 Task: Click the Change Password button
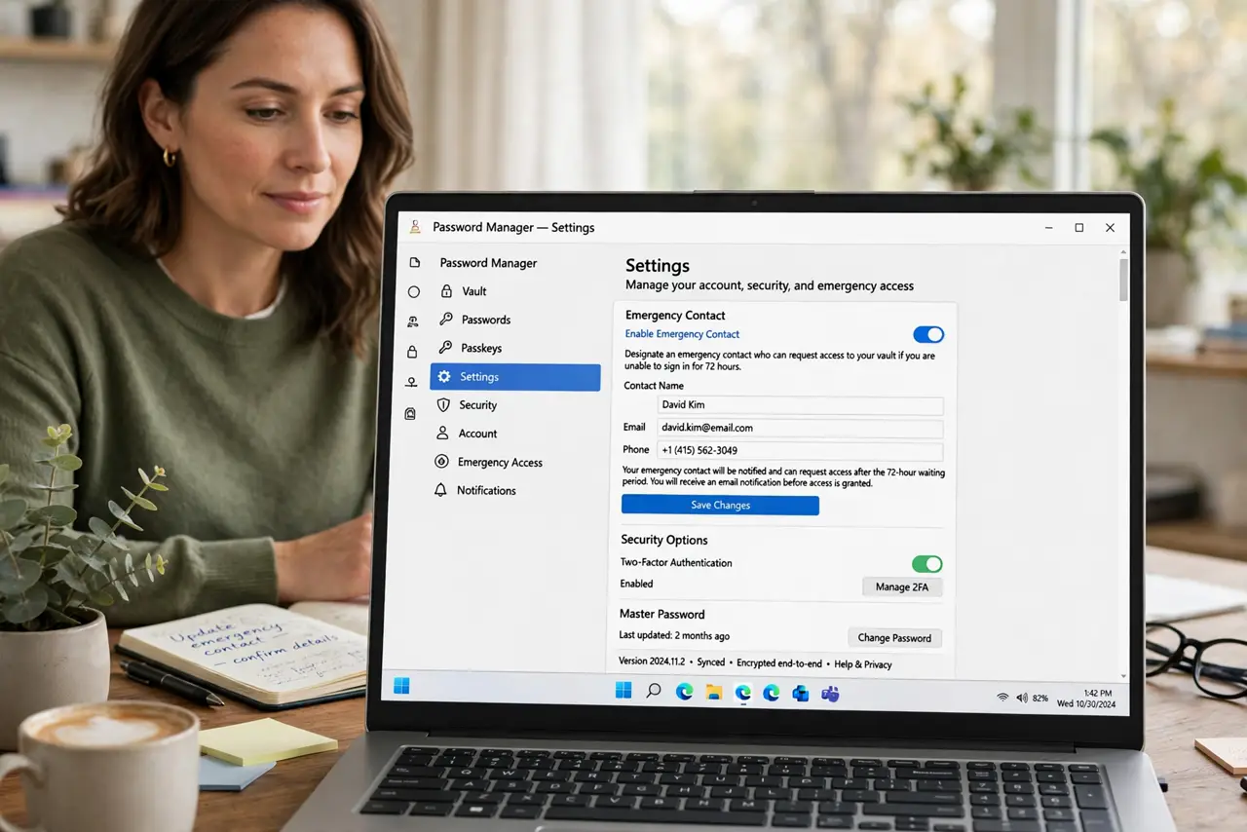tap(894, 638)
